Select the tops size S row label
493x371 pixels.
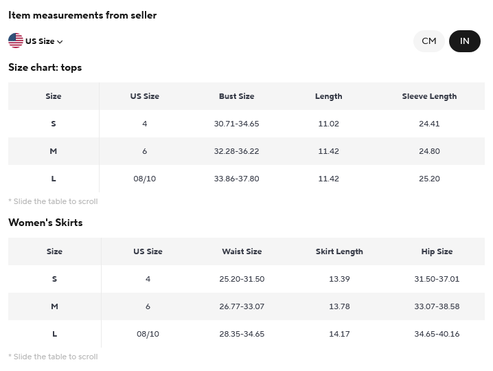54,124
